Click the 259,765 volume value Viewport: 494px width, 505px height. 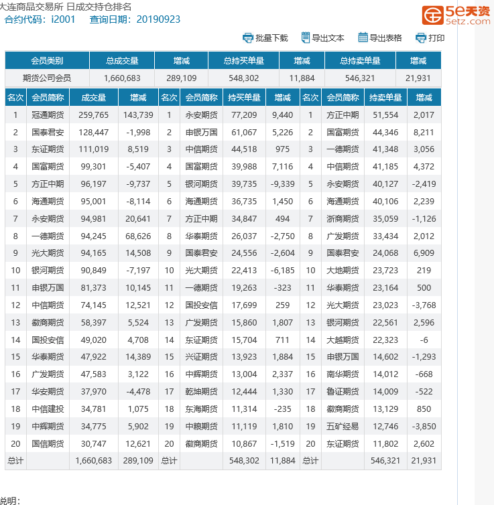pos(93,115)
